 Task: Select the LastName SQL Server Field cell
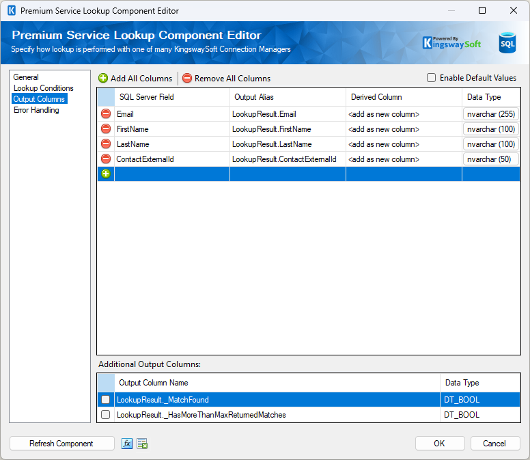pyautogui.click(x=172, y=144)
